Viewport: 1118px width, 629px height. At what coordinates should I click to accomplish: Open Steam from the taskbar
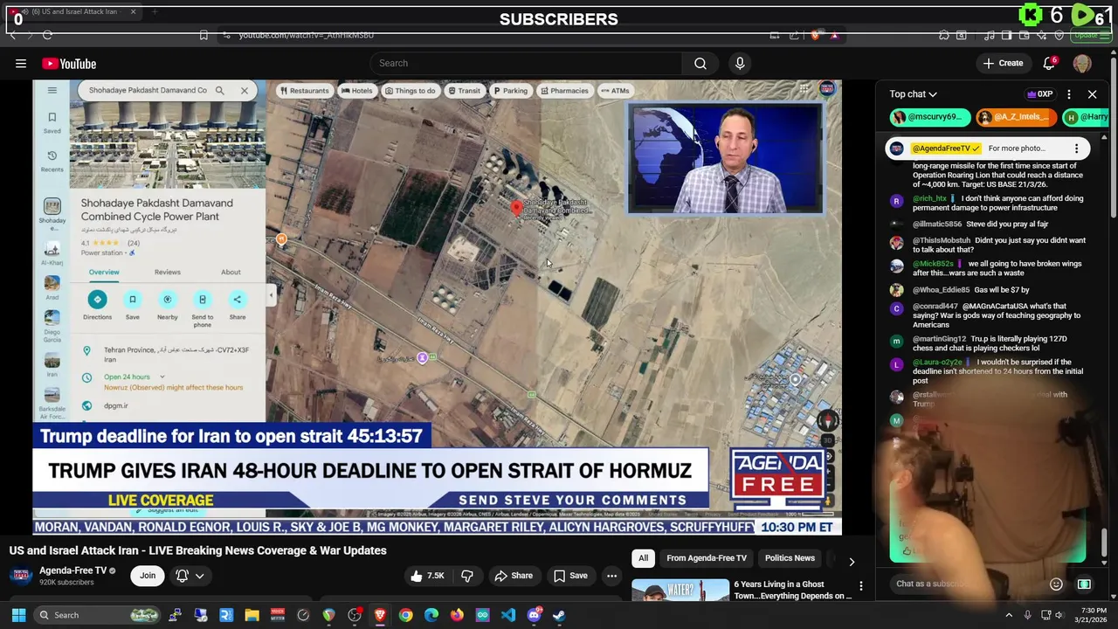point(559,615)
